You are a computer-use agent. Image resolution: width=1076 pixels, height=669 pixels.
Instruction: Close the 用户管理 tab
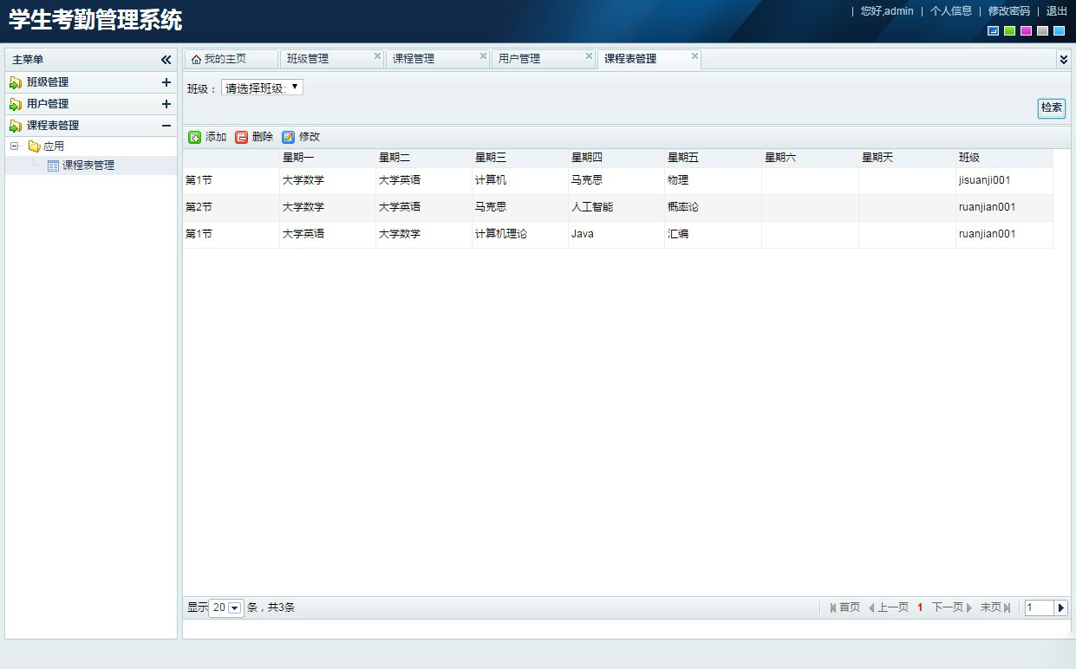589,56
